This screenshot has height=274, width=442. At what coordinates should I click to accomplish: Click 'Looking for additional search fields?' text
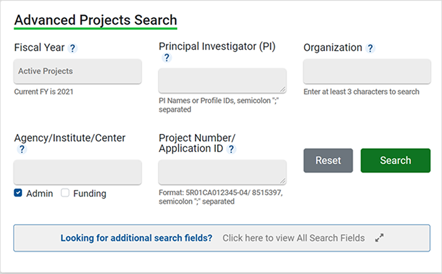(136, 238)
